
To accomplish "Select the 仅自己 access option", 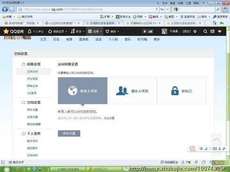I will (x=181, y=91).
